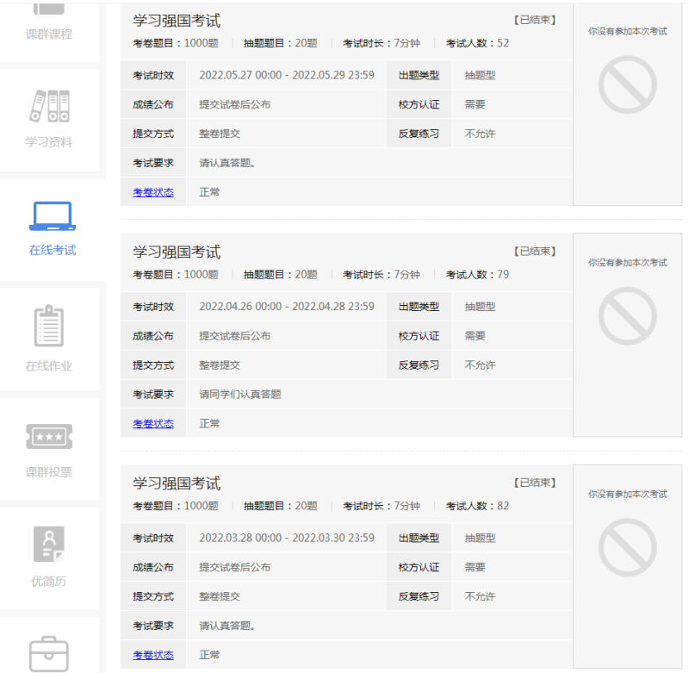Open the 课群投票 ticket icon
This screenshot has height=673, width=689.
click(x=49, y=436)
